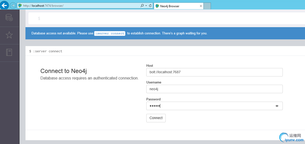
Task: Open the Favorites star sidebar icon
Action: point(9,35)
